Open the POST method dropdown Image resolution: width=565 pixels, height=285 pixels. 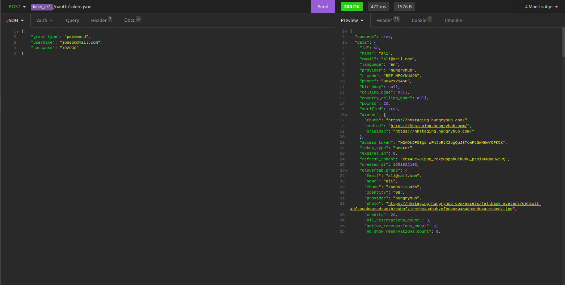(17, 7)
